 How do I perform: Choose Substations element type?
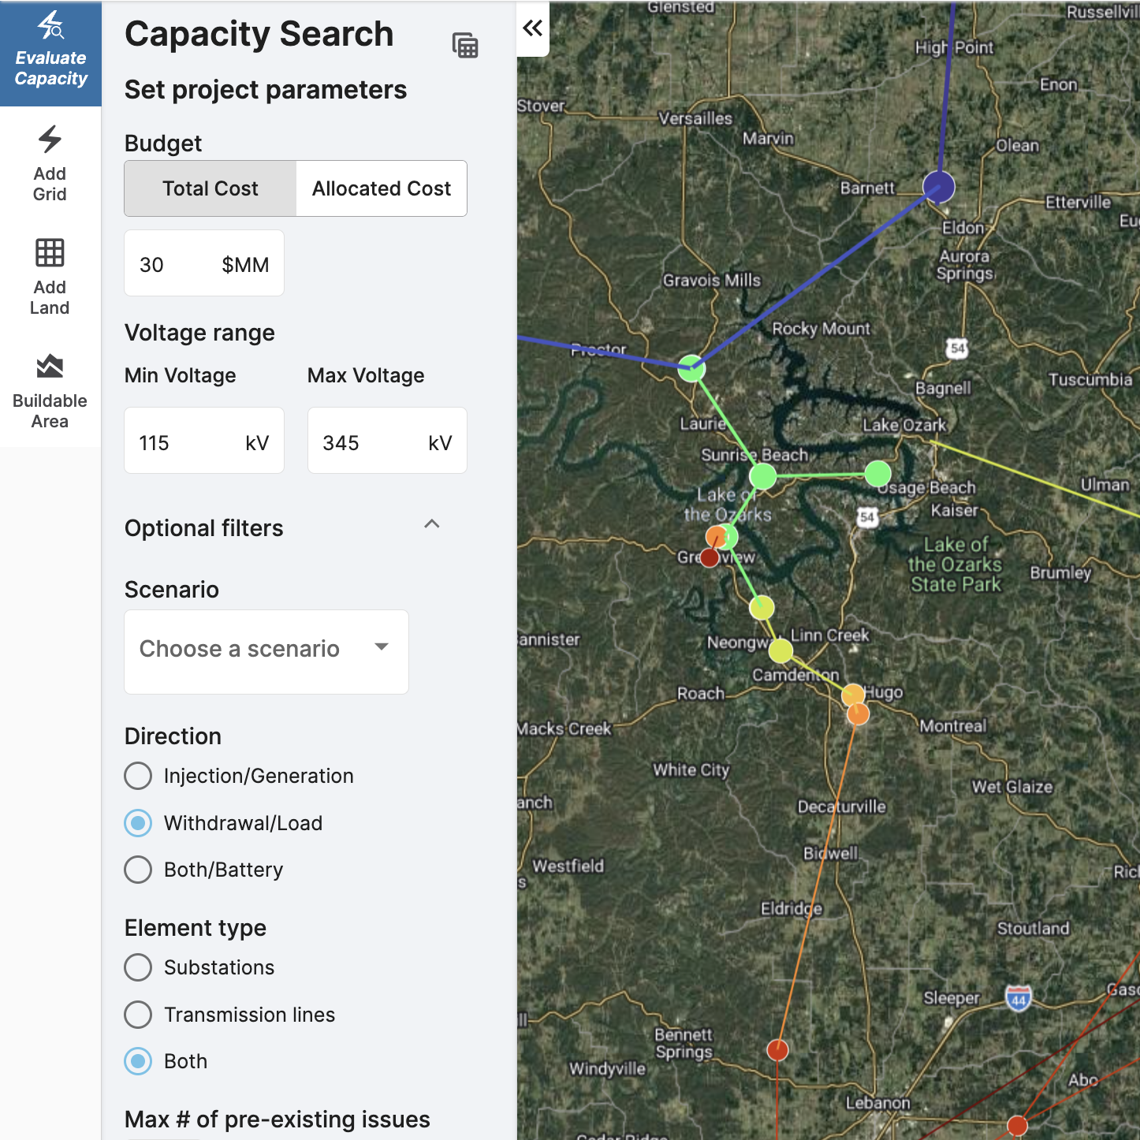(x=138, y=967)
